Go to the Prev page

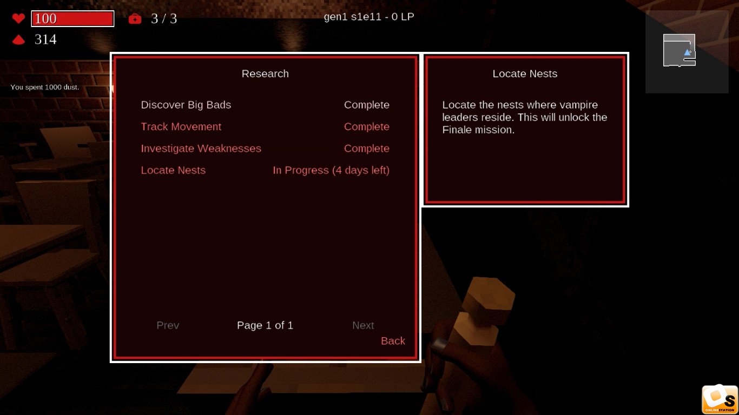[168, 325]
